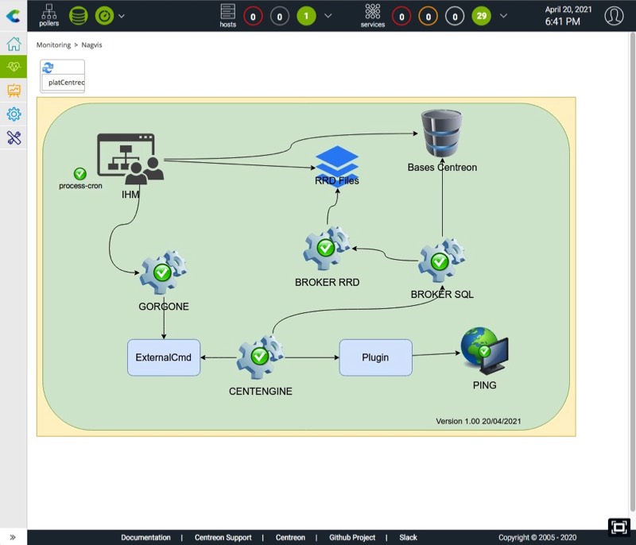Click the green services OK count 29
636x545 pixels.
tap(480, 16)
